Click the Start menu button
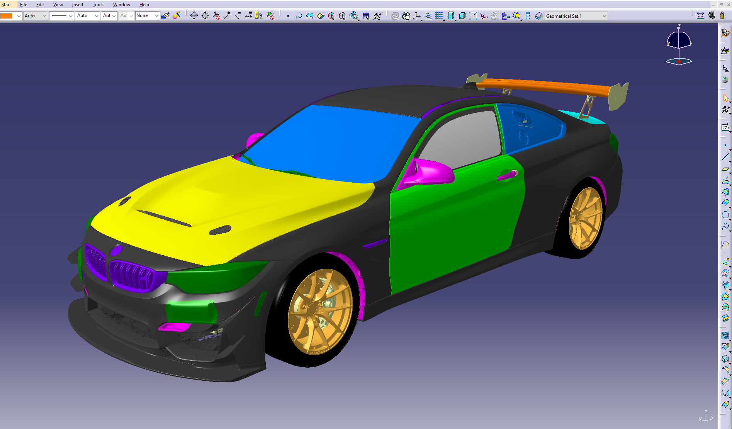The height and width of the screenshot is (429, 732). coord(6,5)
